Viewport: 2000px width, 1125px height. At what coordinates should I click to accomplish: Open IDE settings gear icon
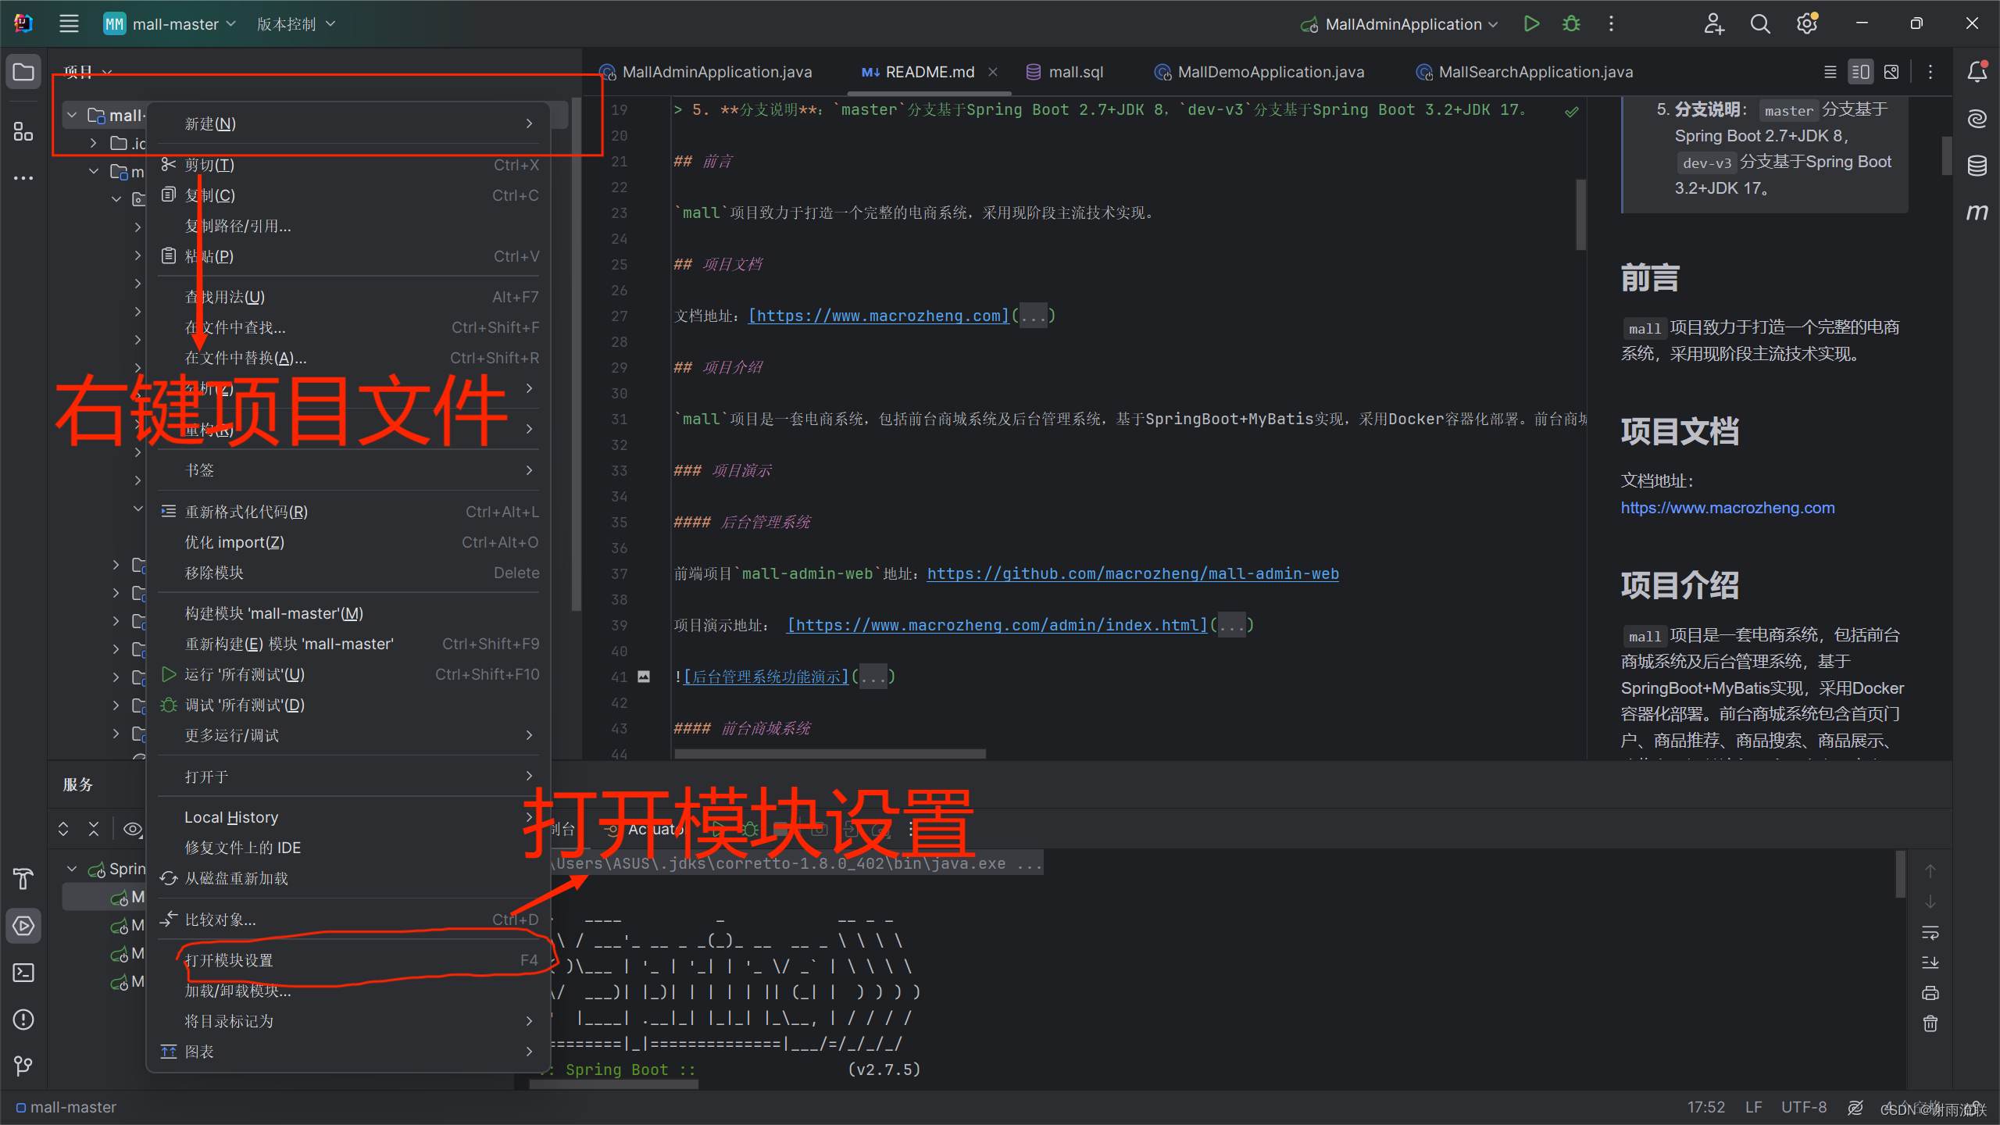click(1806, 23)
